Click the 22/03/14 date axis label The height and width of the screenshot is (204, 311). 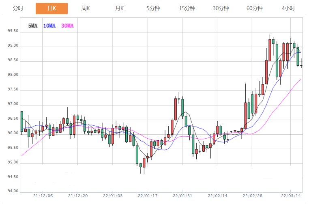click(x=290, y=195)
